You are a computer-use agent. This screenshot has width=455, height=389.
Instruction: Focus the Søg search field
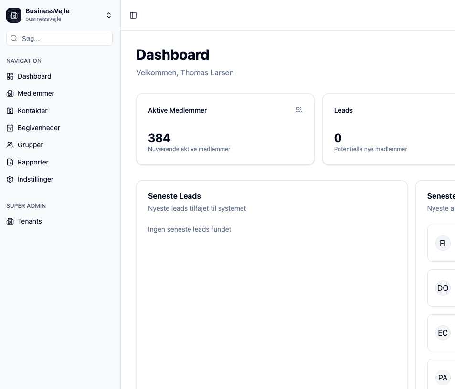(x=64, y=39)
